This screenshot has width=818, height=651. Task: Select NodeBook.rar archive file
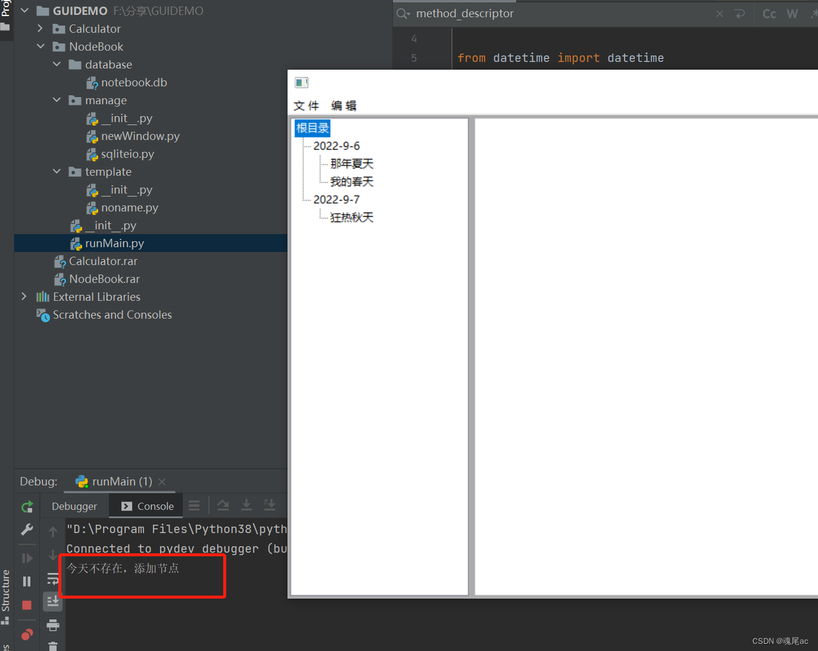[x=96, y=279]
